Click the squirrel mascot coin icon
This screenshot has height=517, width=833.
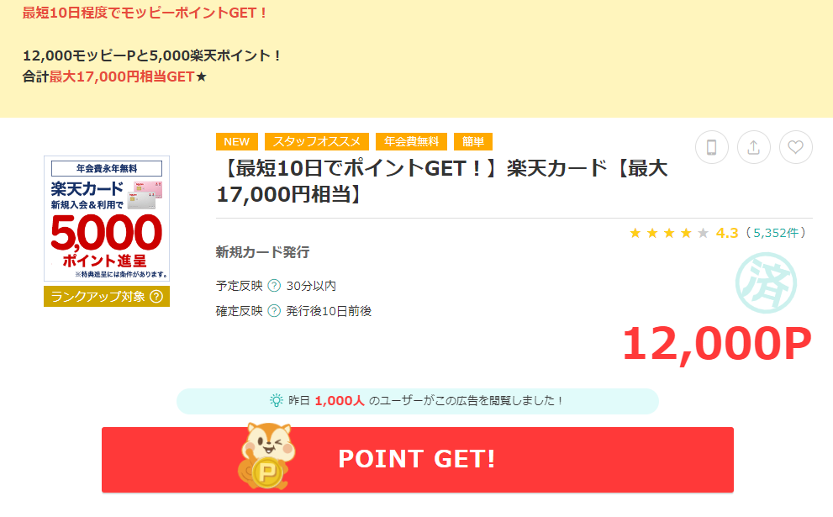[266, 456]
